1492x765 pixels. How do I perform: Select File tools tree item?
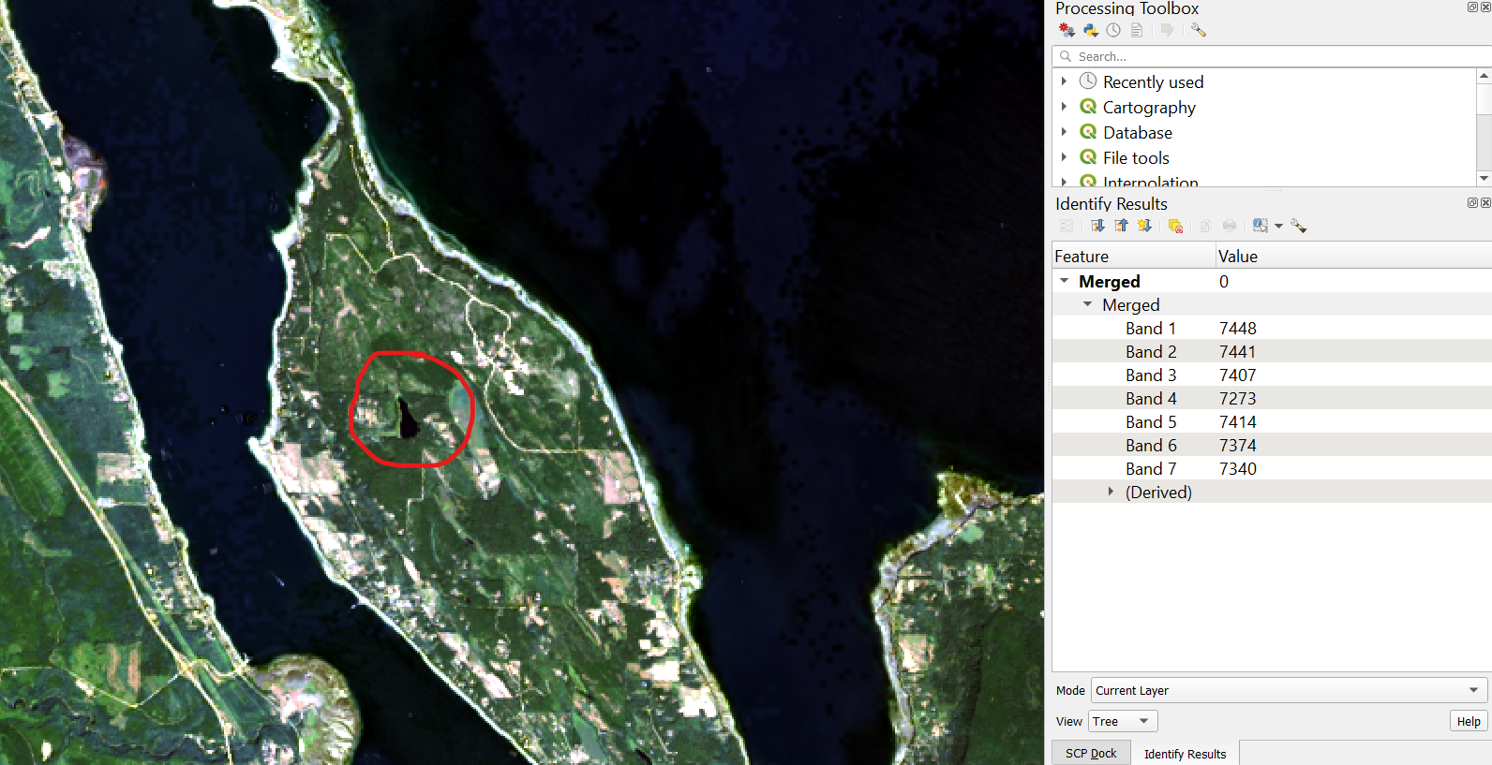[1136, 157]
